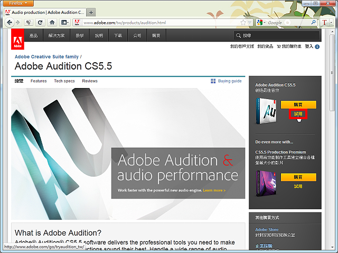Viewport: 338px width, 253px height.
Task: Click the search magnifier in the Google box
Action: point(313,22)
